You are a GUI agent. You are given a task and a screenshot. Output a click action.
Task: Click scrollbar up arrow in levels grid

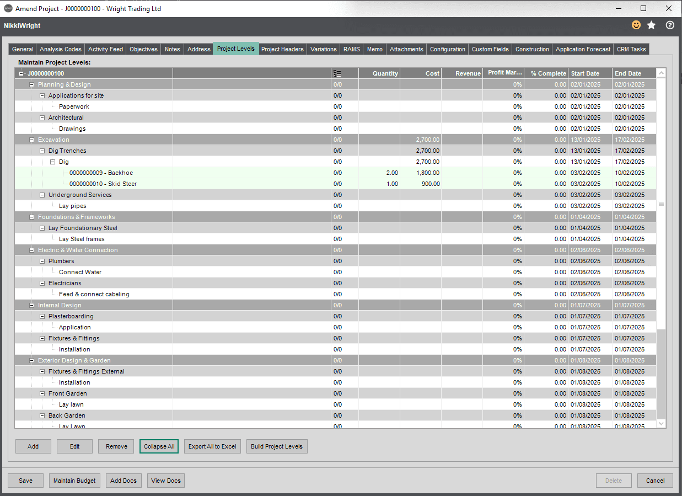coord(662,73)
